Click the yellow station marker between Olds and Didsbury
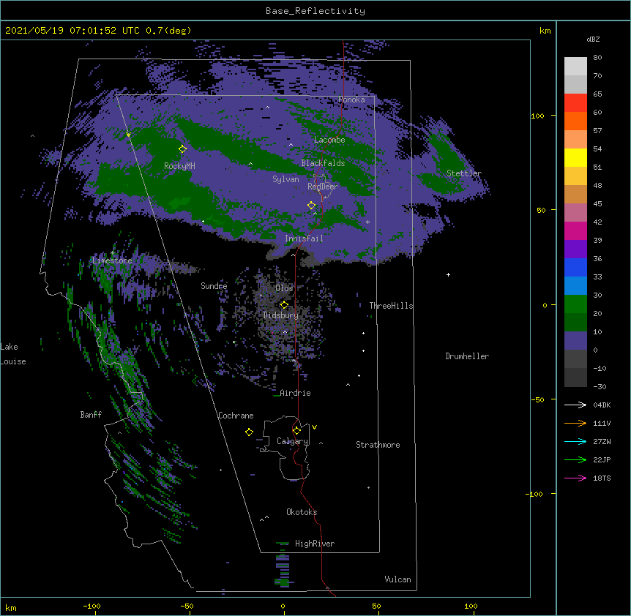Viewport: 631px width, 616px height. pos(284,304)
